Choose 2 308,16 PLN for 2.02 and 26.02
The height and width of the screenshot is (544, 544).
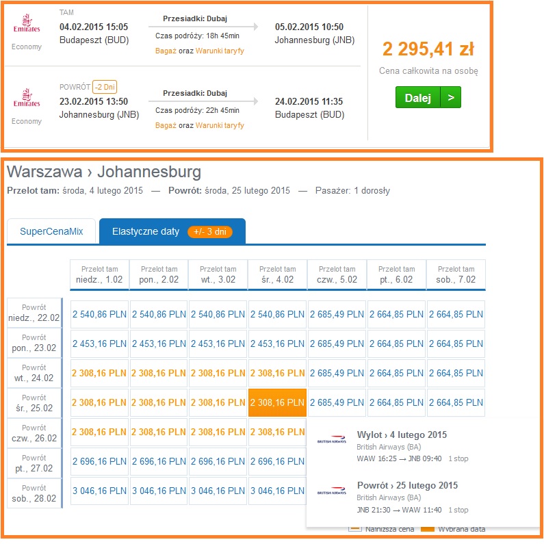point(159,432)
